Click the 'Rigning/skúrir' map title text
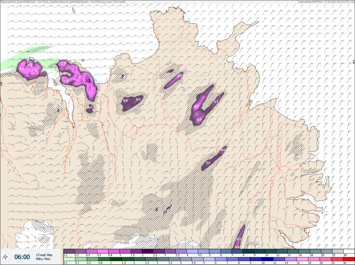This screenshot has width=355, height=265. click(9, 2)
